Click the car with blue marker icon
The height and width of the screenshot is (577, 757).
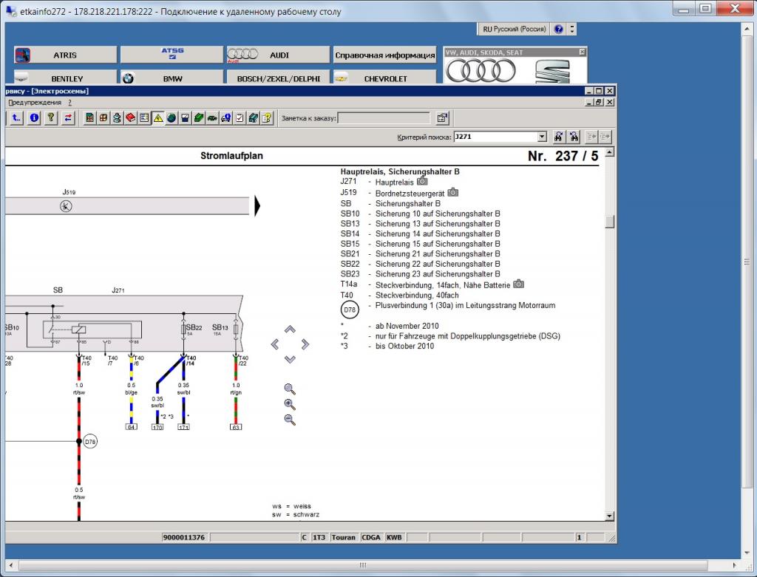click(225, 117)
